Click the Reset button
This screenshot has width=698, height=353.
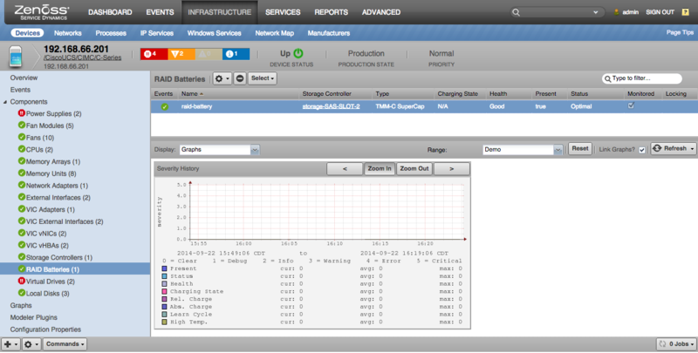point(580,149)
